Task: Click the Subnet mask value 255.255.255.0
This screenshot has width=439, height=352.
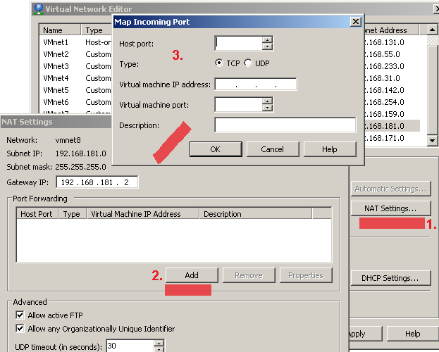Action: 80,167
